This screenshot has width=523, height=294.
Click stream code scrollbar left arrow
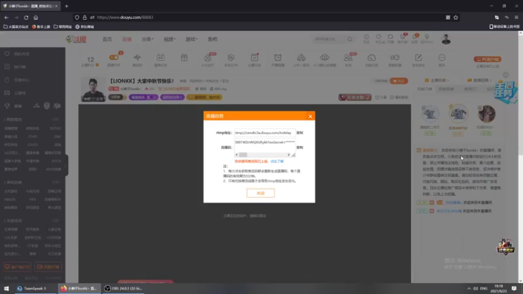(x=237, y=155)
